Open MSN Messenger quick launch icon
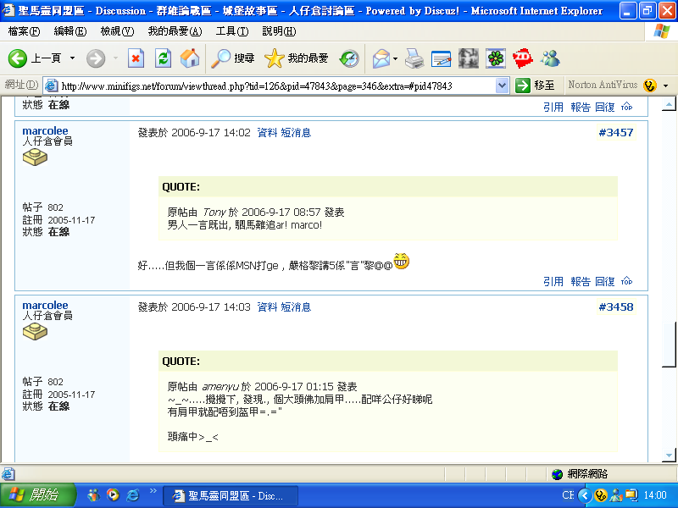This screenshot has height=508, width=678. (93, 495)
